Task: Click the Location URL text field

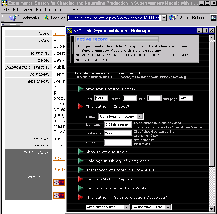Action: point(114,18)
